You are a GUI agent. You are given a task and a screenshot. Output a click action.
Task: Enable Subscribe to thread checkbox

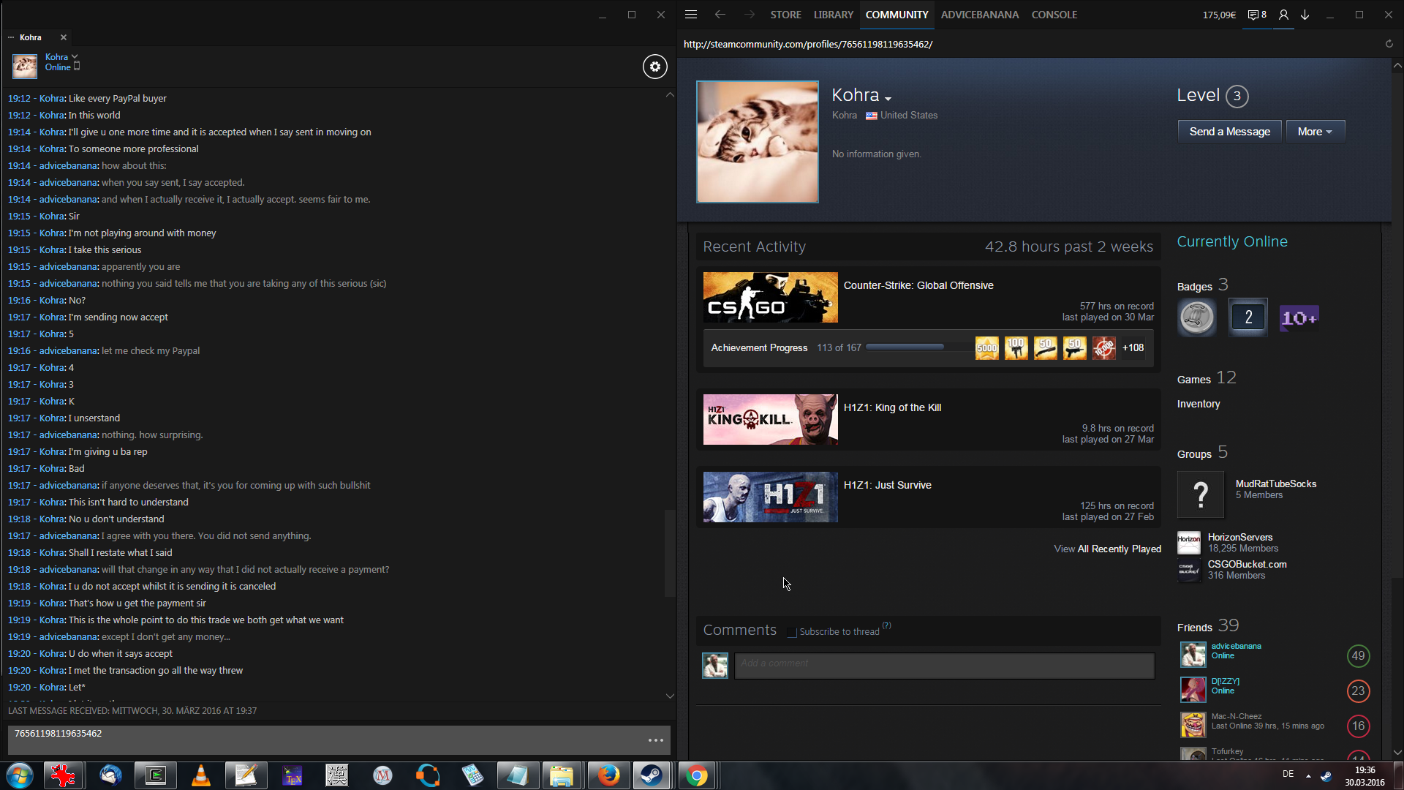791,632
